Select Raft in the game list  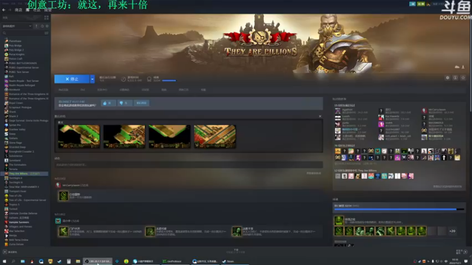click(11, 77)
